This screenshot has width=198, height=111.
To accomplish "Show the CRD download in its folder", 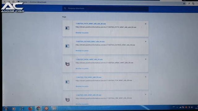I will point(82,104).
